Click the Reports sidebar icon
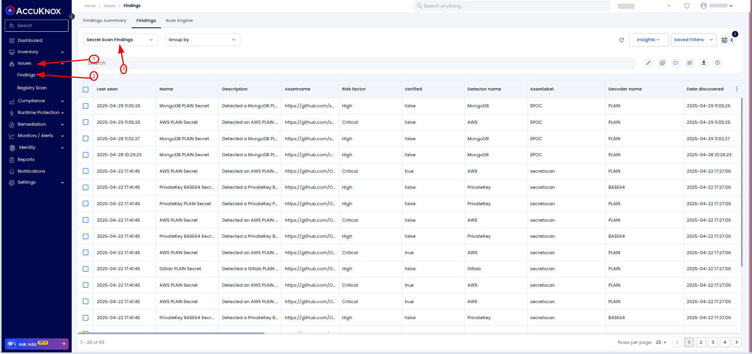The height and width of the screenshot is (354, 752). click(x=12, y=160)
